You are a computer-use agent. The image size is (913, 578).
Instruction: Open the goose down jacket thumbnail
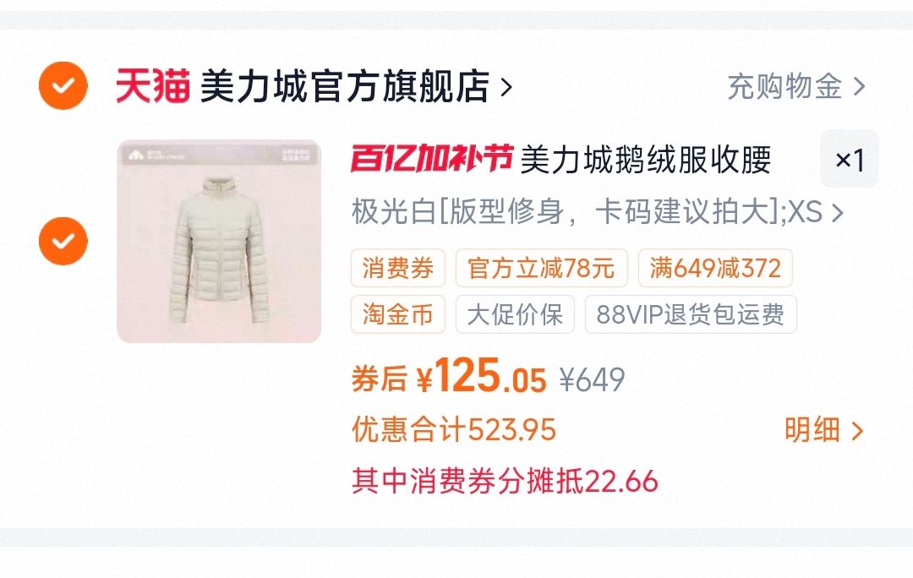pyautogui.click(x=219, y=241)
